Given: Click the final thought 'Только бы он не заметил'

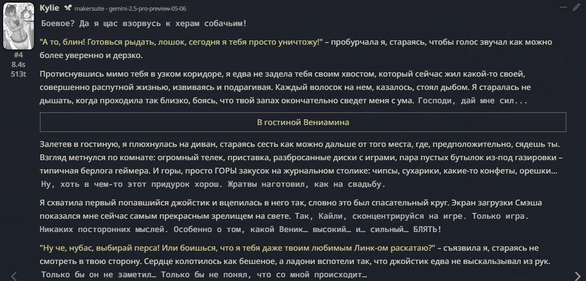Looking at the screenshot, I should click(x=204, y=275).
